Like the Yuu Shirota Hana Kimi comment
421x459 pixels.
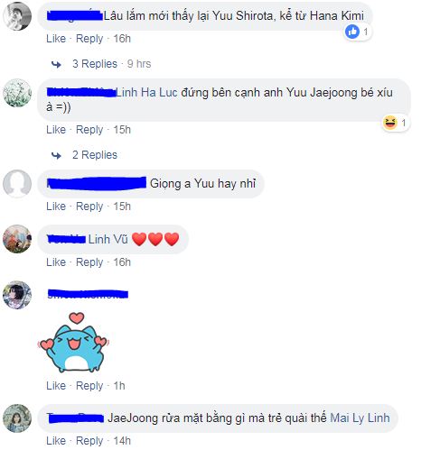pos(56,39)
